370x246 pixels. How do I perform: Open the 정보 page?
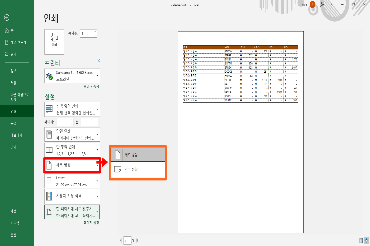pos(17,71)
